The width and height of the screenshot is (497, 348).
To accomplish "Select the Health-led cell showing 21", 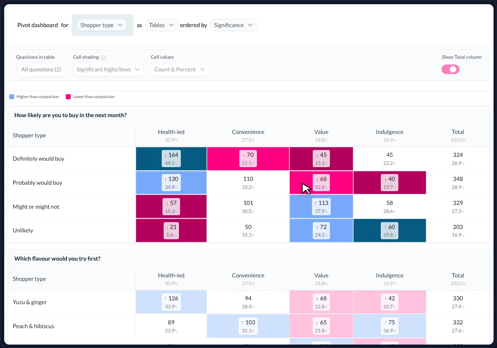I will point(171,230).
